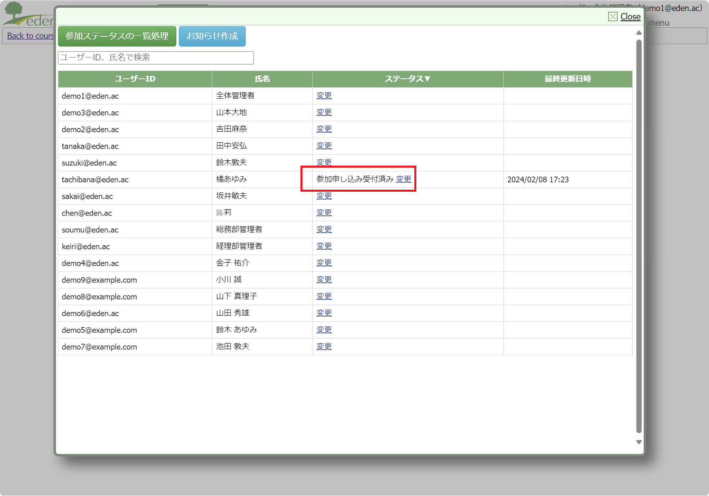
Task: Open the Back to course link
Action: [x=31, y=36]
